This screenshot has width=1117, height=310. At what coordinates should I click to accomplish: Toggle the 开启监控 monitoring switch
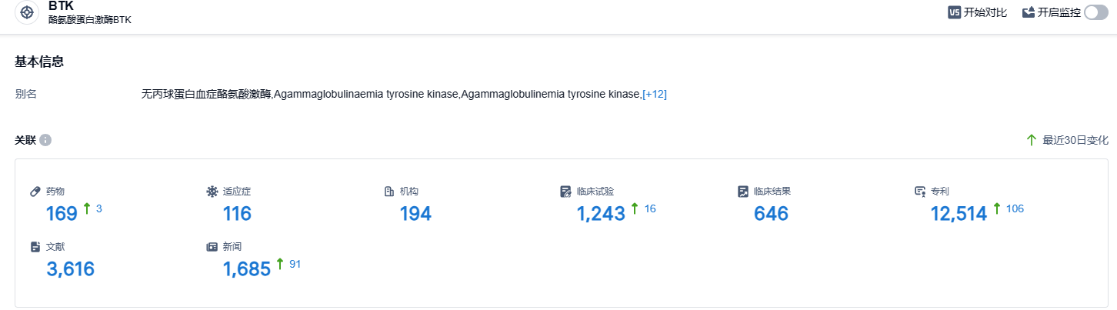tap(1095, 12)
